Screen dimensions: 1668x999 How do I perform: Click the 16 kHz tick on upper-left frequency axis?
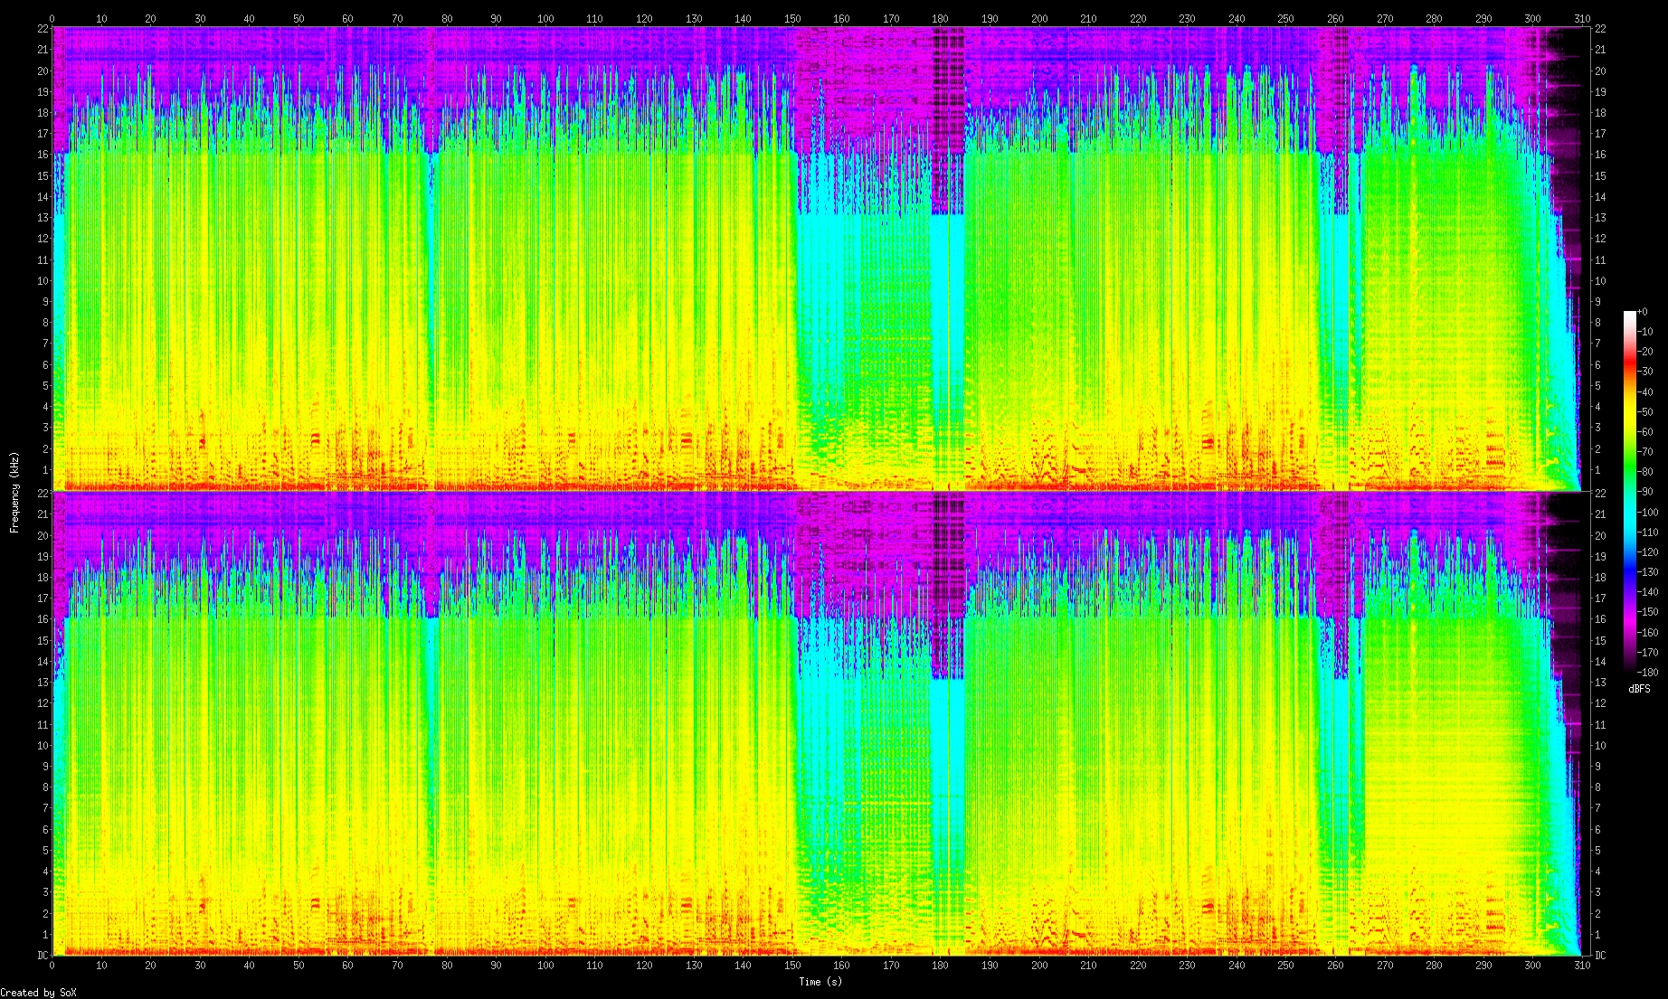(43, 155)
